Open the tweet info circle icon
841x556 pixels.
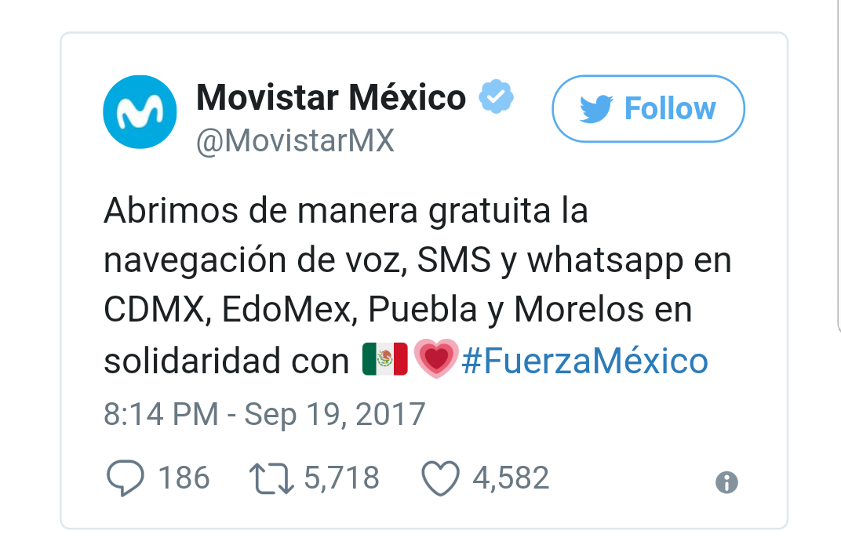pyautogui.click(x=726, y=482)
